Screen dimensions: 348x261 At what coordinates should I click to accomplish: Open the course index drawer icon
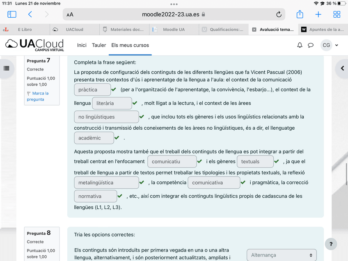[x=6, y=68]
